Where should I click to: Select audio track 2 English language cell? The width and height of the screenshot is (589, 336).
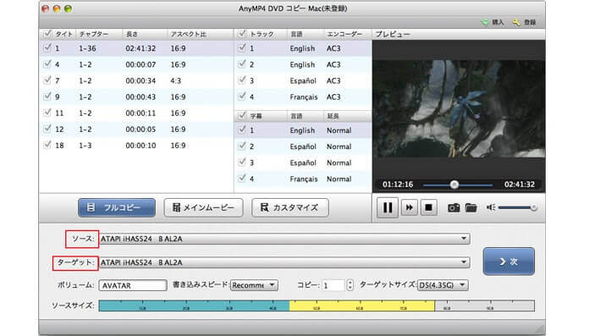click(302, 64)
